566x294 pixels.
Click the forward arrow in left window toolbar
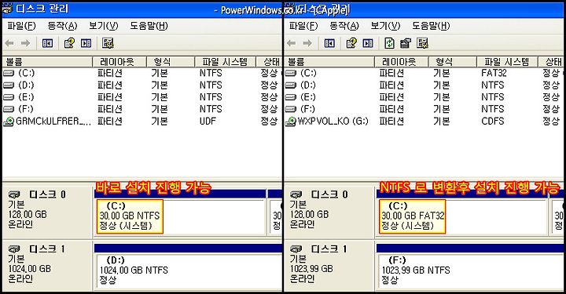click(x=26, y=44)
